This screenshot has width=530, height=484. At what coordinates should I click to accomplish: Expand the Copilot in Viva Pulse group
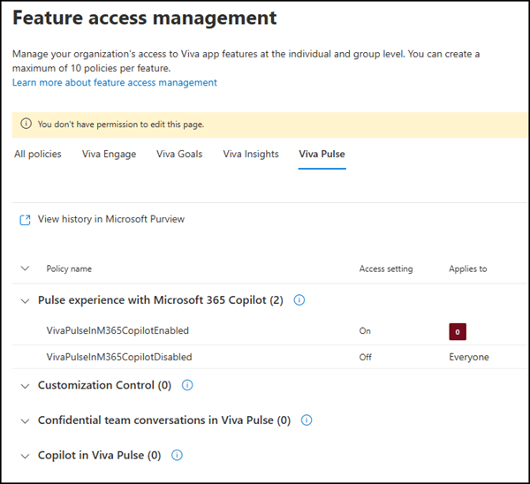tap(25, 457)
